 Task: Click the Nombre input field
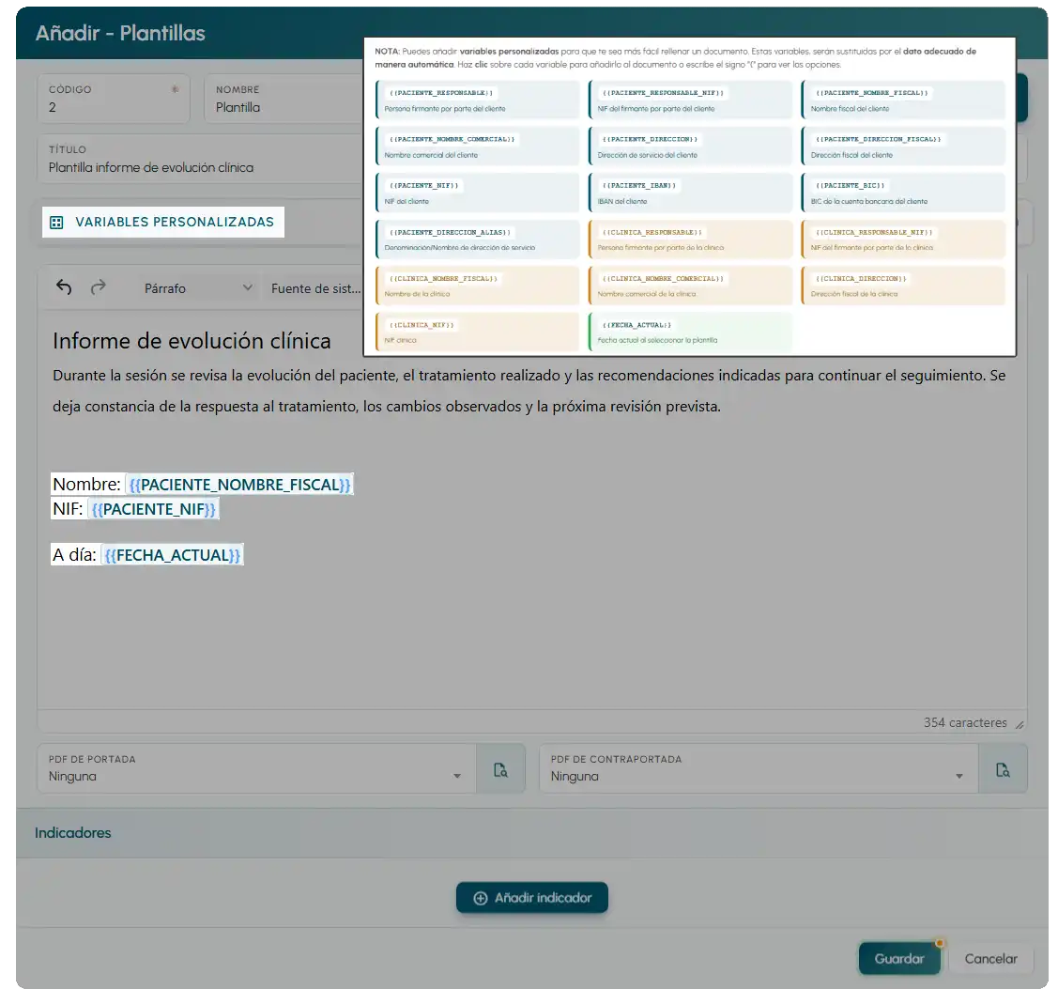tap(284, 99)
